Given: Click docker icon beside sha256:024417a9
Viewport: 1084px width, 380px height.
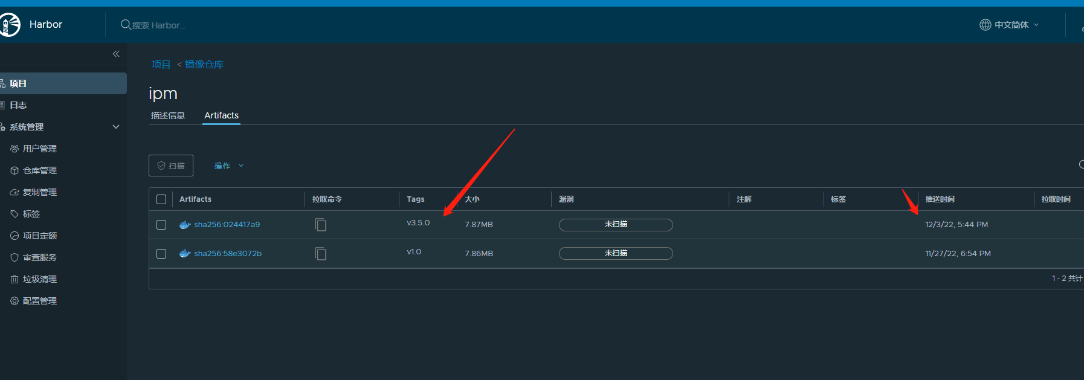Looking at the screenshot, I should pos(185,225).
